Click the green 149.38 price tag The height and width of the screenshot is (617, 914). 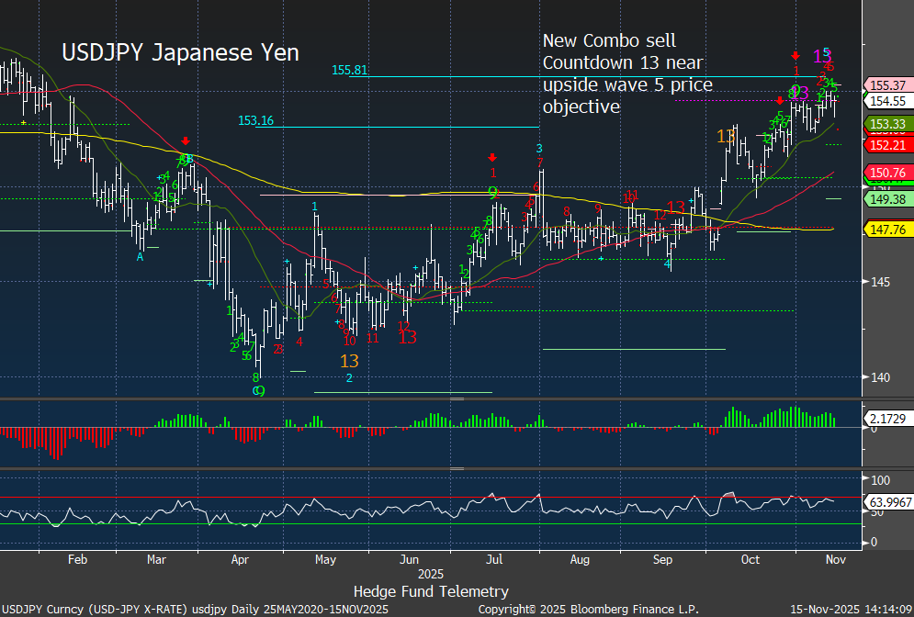point(887,198)
